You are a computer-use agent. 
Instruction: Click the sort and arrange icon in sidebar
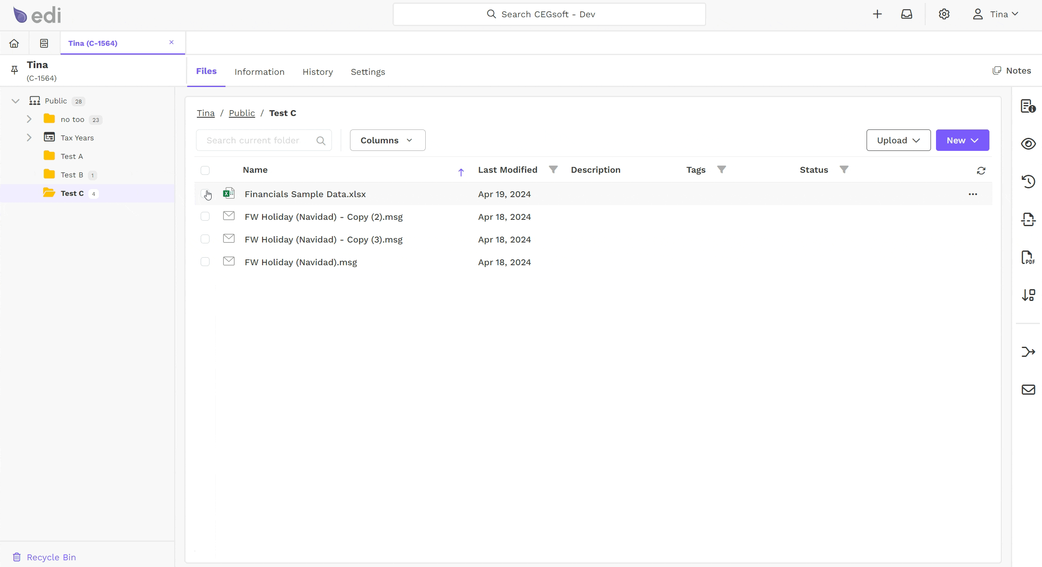pos(1028,295)
